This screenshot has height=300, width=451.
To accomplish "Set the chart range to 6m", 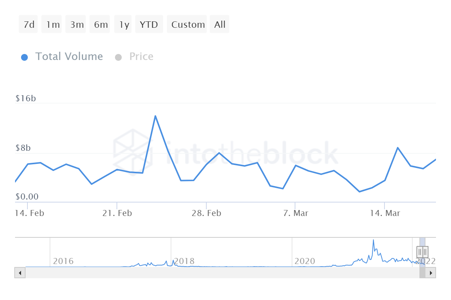I will [x=101, y=25].
